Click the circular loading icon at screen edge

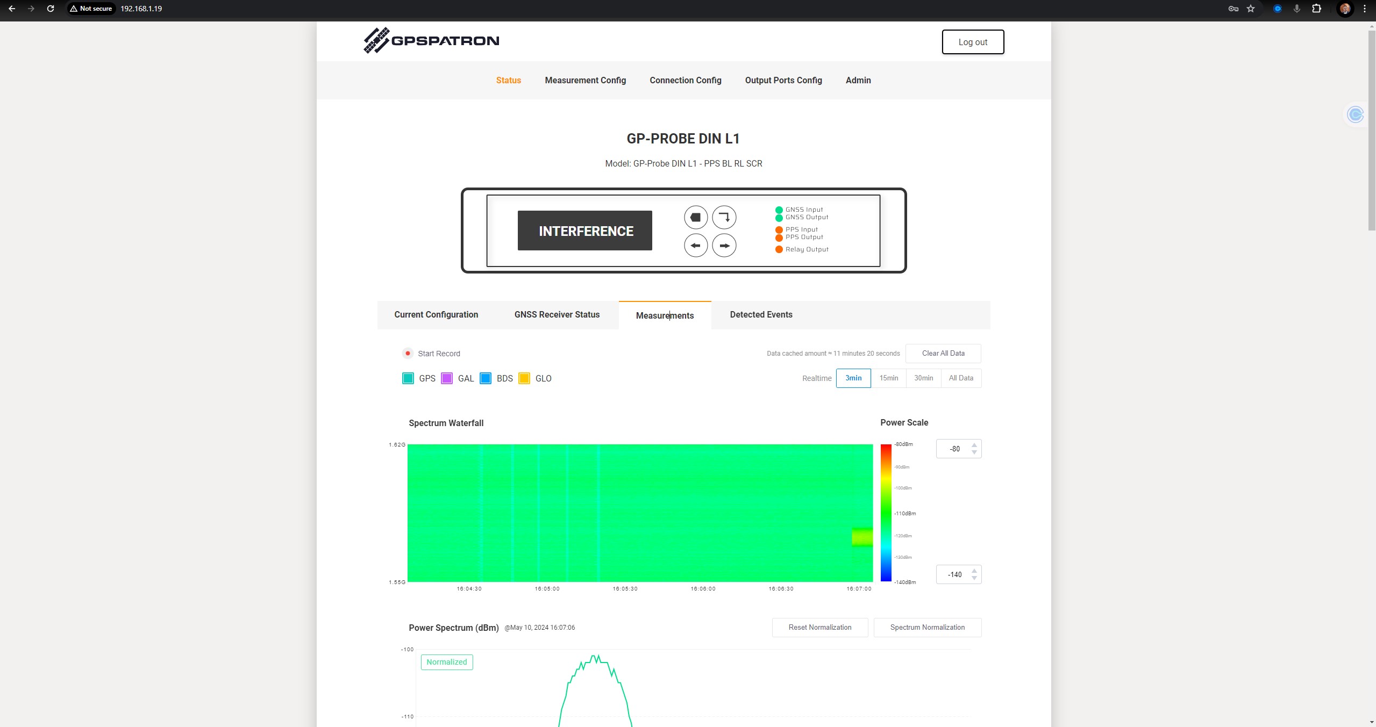point(1355,114)
